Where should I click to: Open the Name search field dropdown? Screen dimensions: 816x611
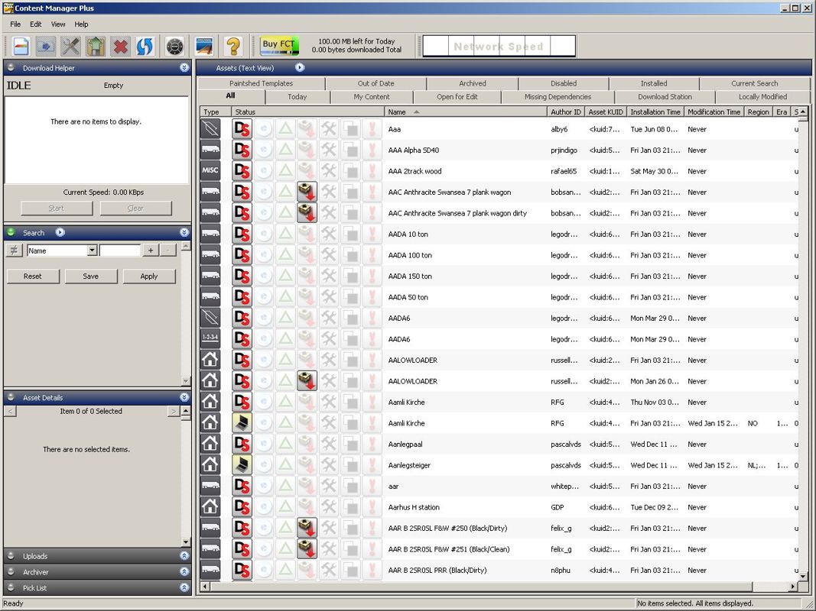(x=92, y=251)
